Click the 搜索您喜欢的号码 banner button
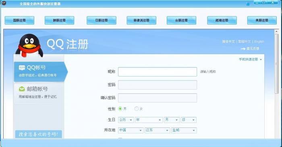Image resolution: width=282 pixels, height=147 pixels. click(39, 134)
